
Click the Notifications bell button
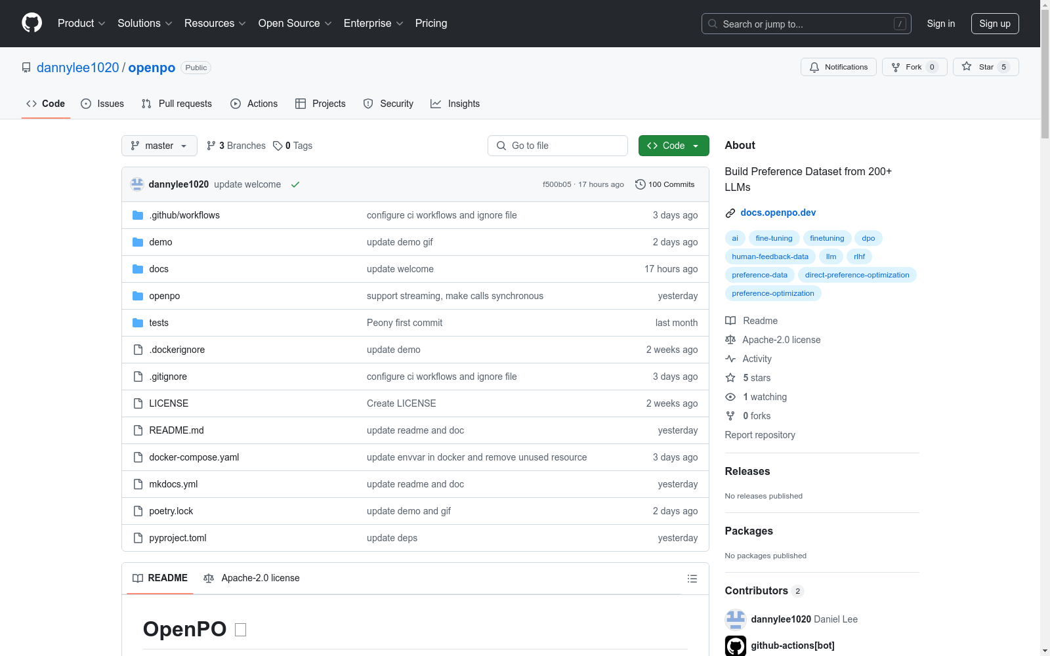pos(838,67)
